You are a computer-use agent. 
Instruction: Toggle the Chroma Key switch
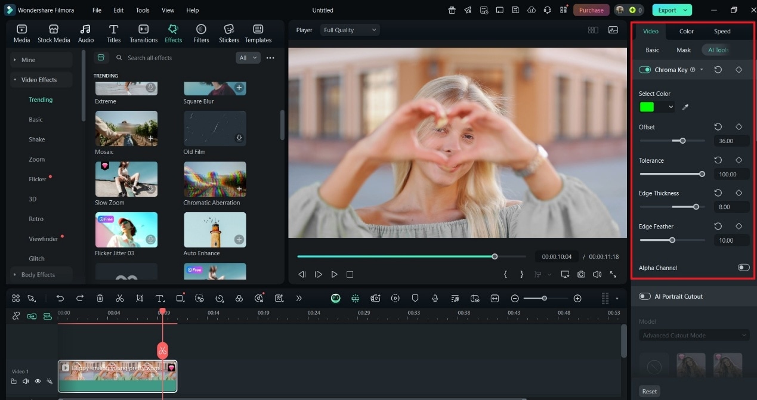click(x=645, y=70)
